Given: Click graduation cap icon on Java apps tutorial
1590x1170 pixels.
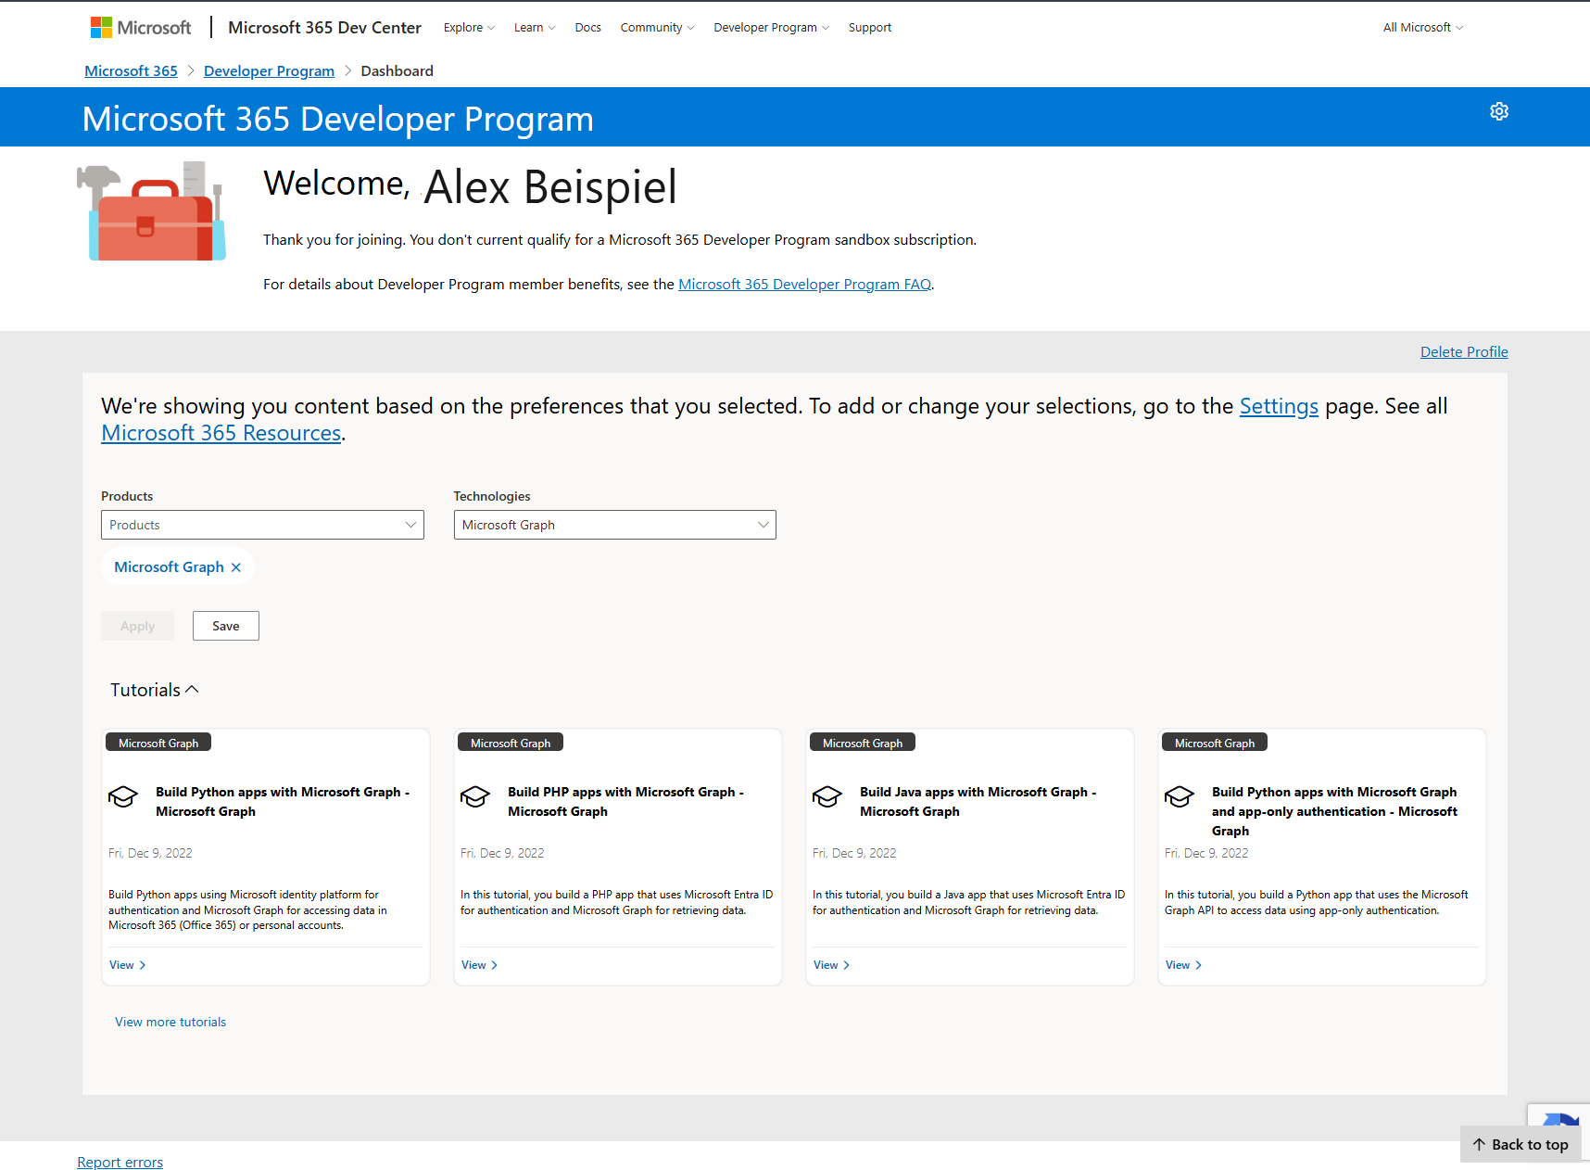Looking at the screenshot, I should (x=827, y=796).
